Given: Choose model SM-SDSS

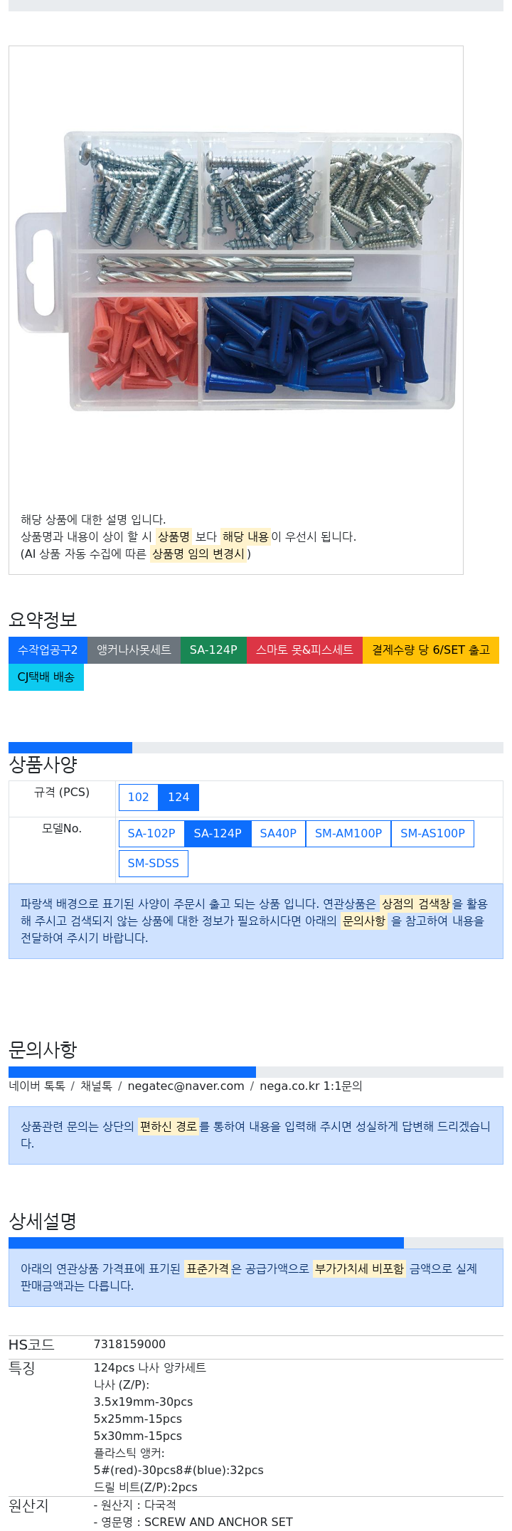Looking at the screenshot, I should coord(154,863).
